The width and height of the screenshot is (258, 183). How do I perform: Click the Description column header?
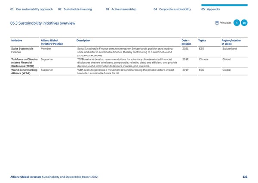(x=83, y=41)
